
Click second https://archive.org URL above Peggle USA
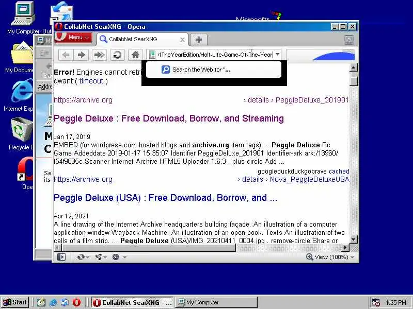83,179
